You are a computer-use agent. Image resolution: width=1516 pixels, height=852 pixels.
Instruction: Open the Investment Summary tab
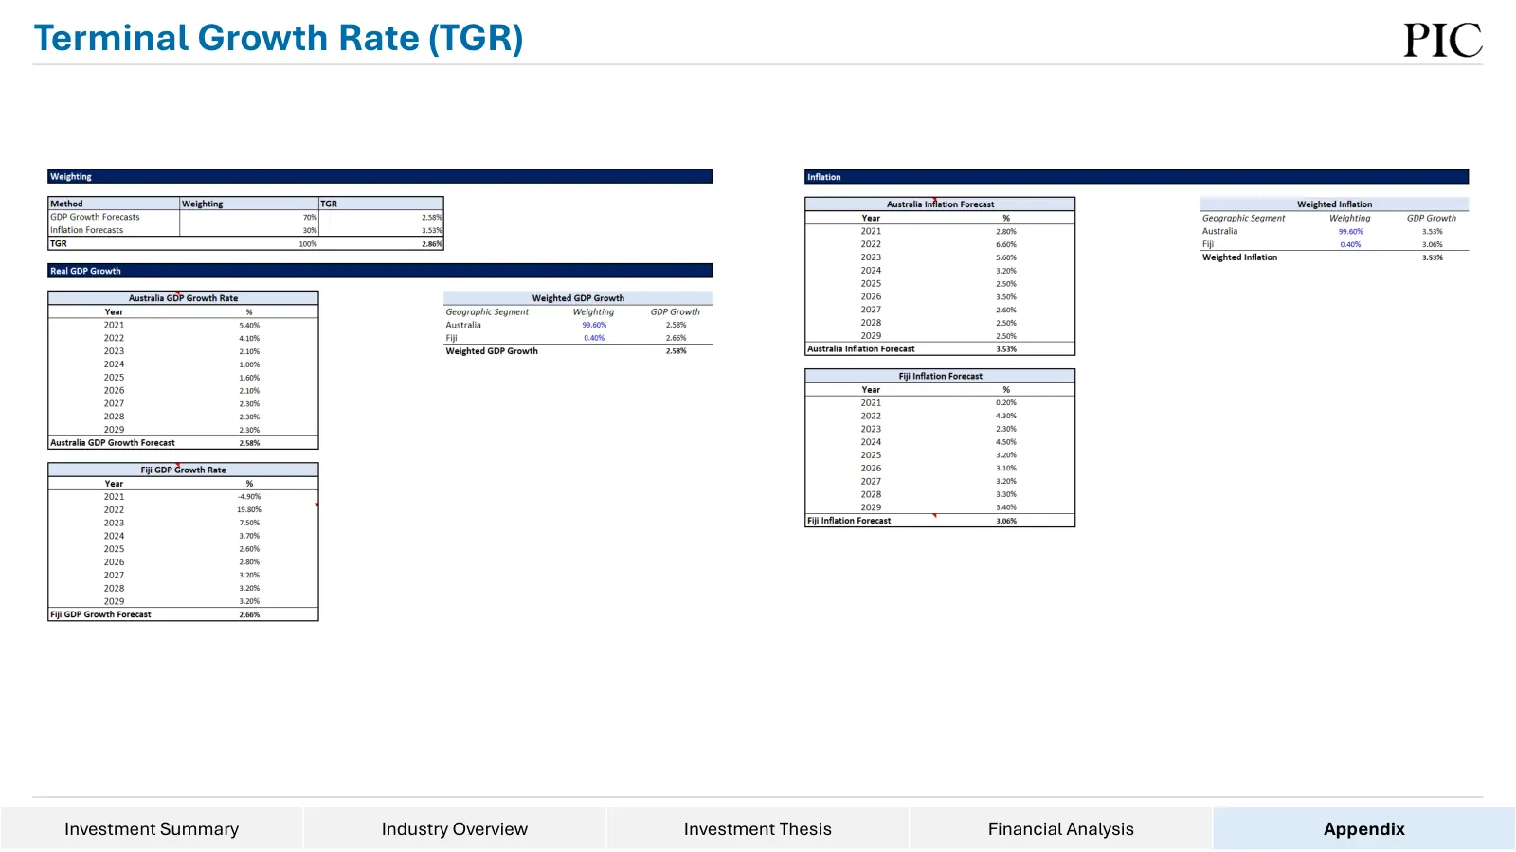click(152, 829)
